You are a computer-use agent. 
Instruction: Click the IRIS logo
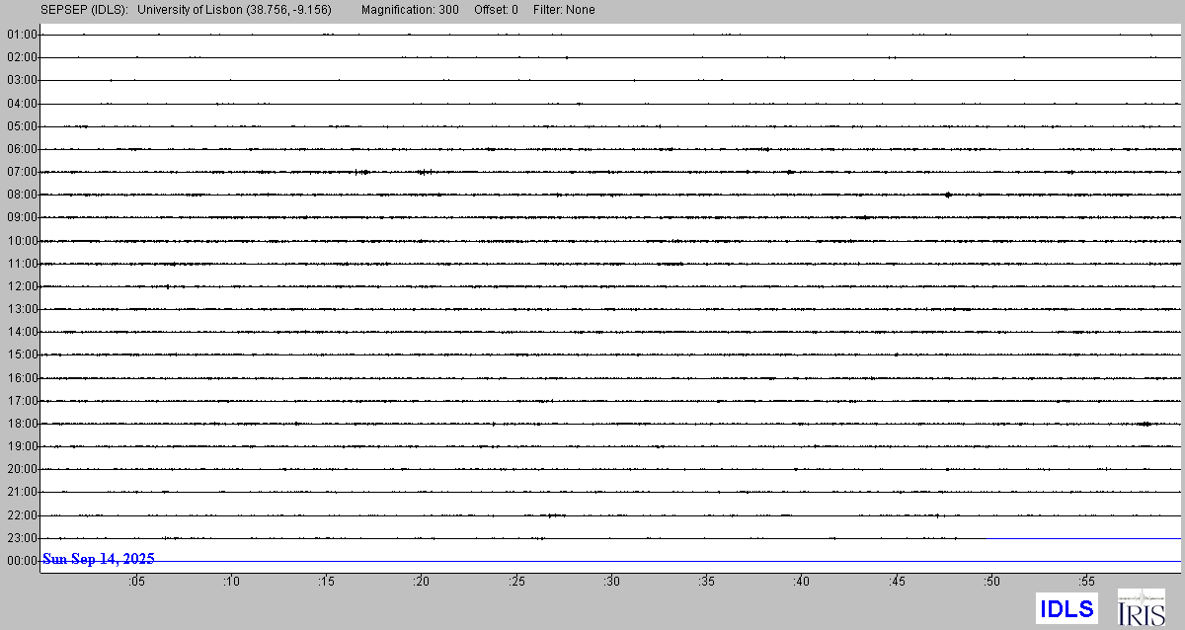(1141, 607)
